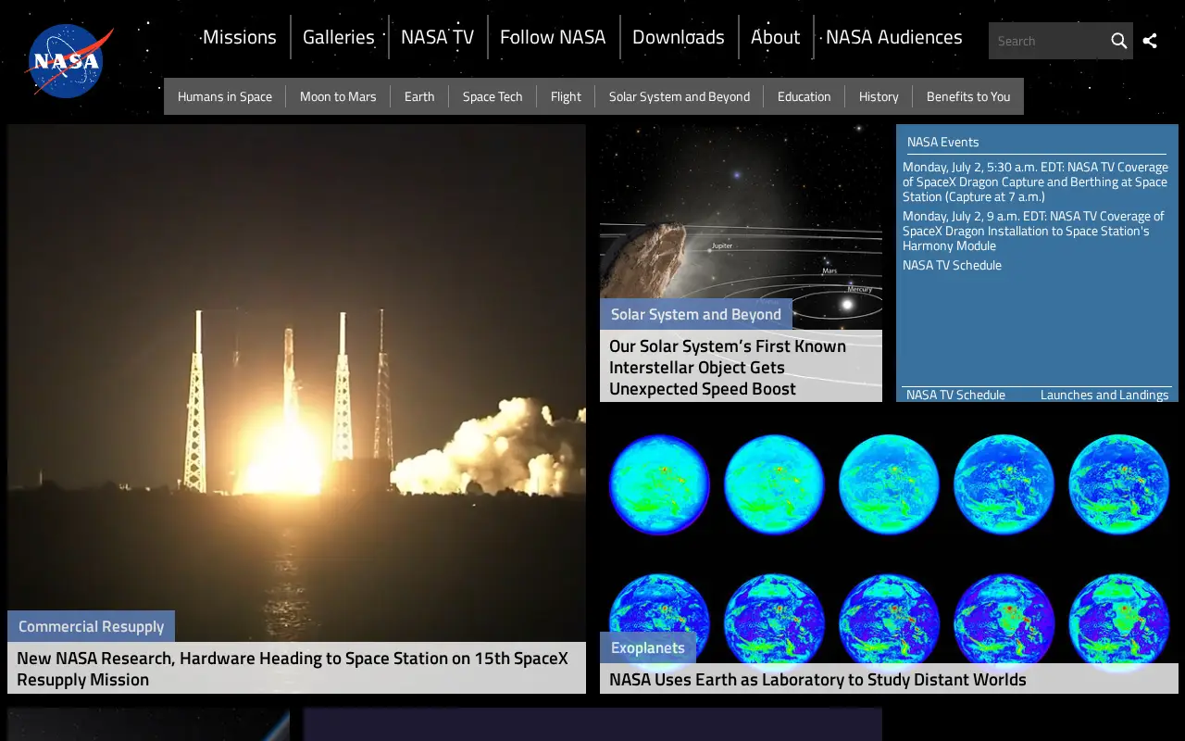This screenshot has width=1185, height=741.
Task: Click the NASA Events heading
Action: 942,142
